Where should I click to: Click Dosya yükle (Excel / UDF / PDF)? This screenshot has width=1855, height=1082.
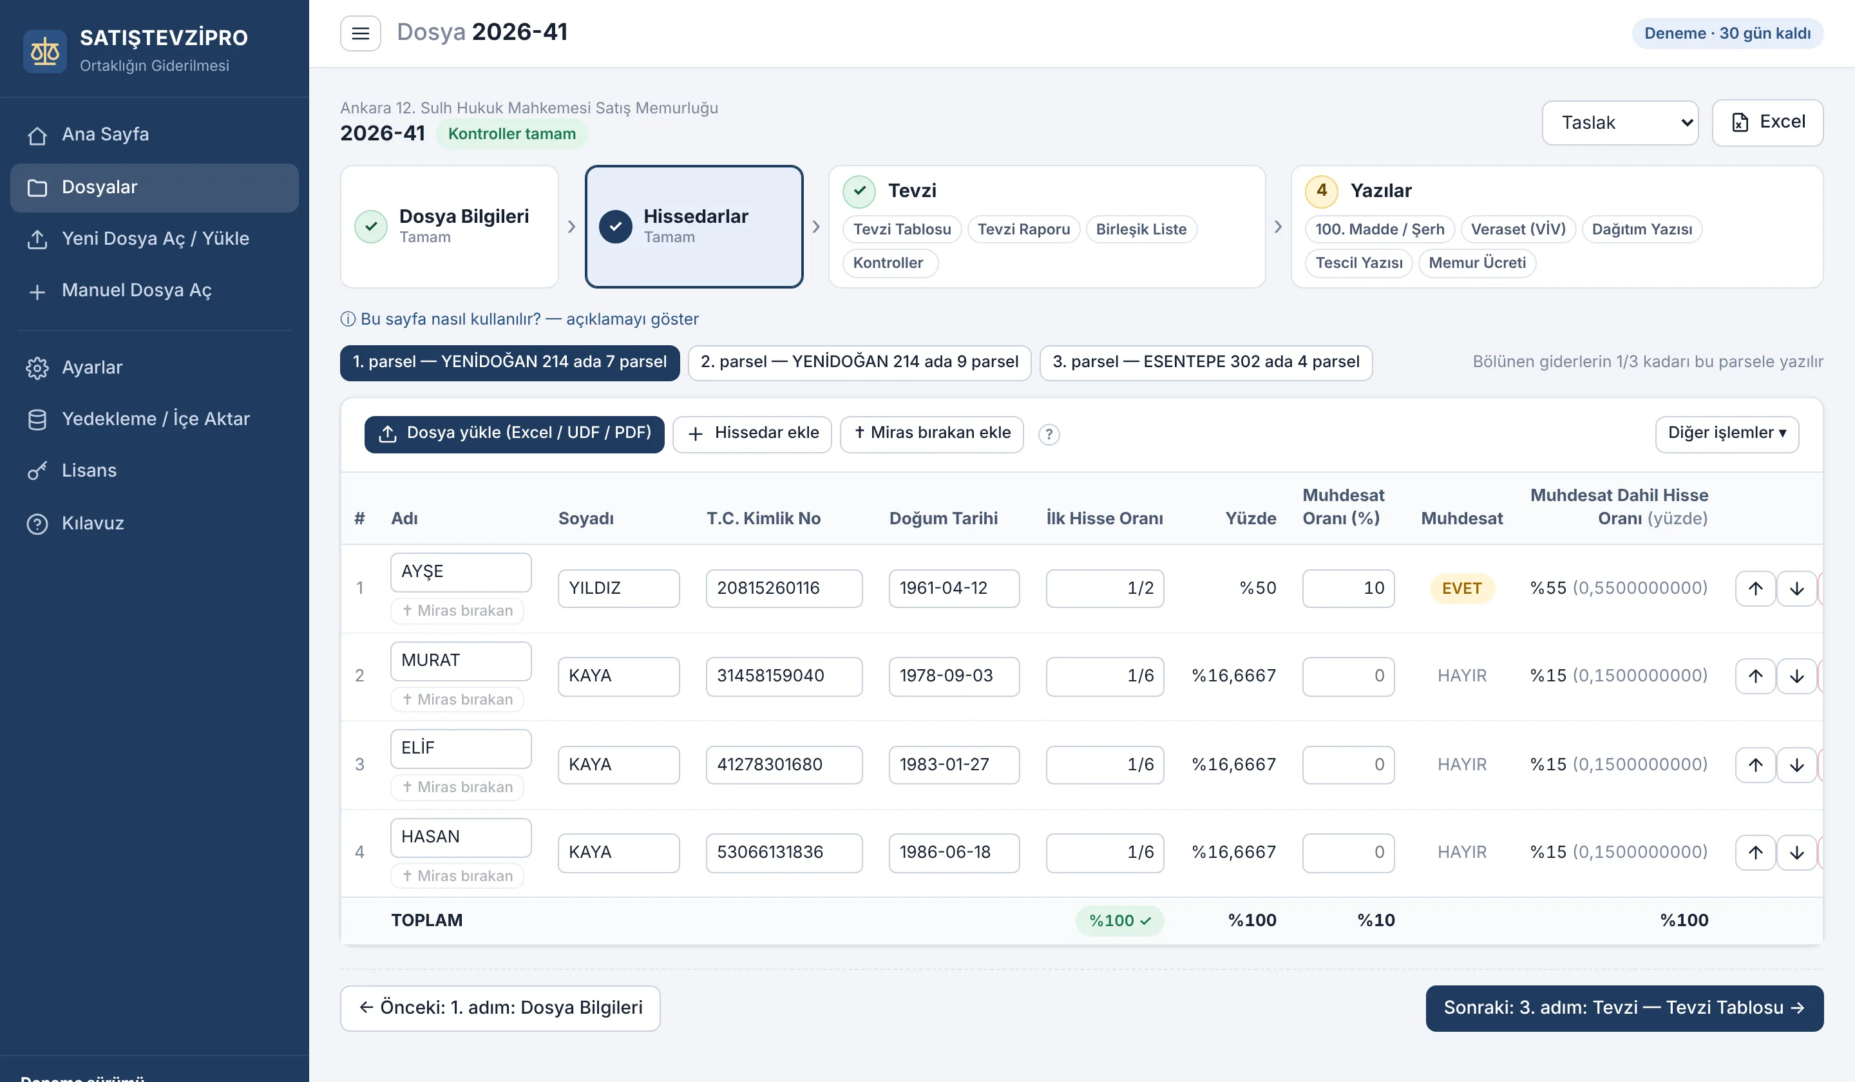pyautogui.click(x=514, y=434)
